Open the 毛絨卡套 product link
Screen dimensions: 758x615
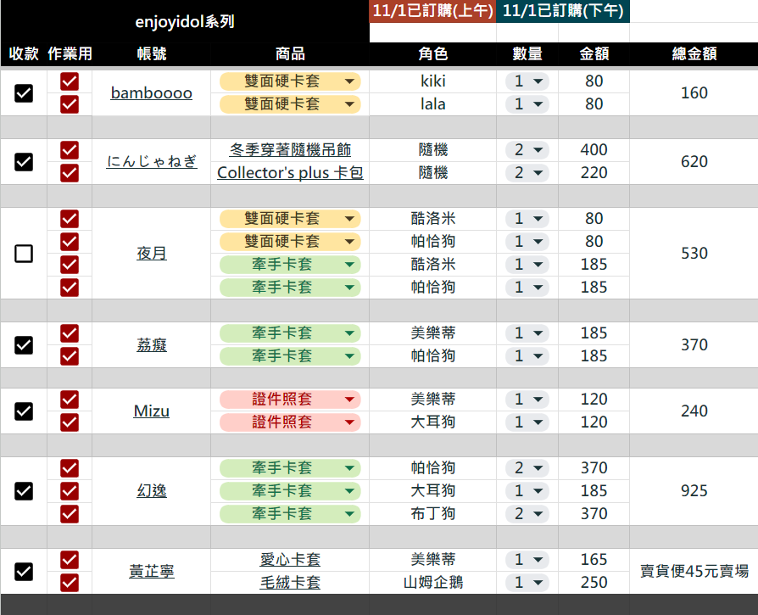click(290, 583)
